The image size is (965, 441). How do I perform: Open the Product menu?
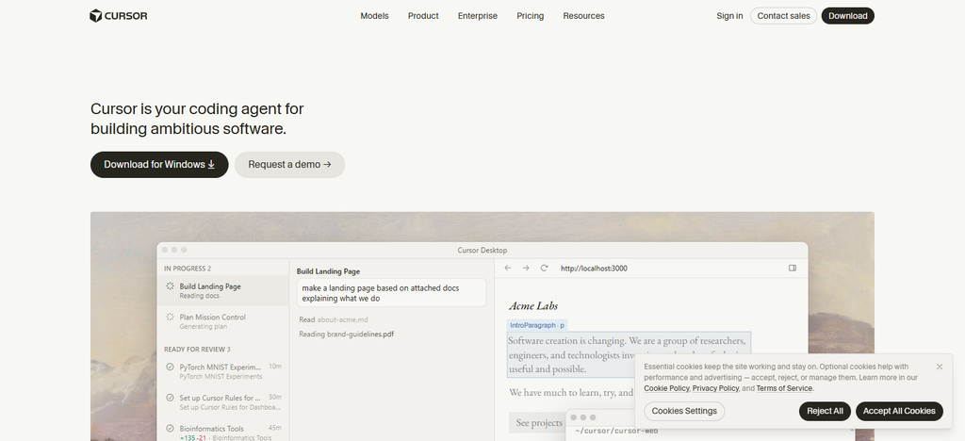click(423, 16)
